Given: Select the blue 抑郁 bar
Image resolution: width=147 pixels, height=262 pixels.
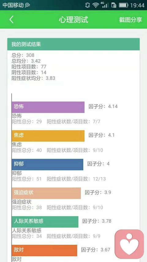Looking at the screenshot, I should [47, 165].
